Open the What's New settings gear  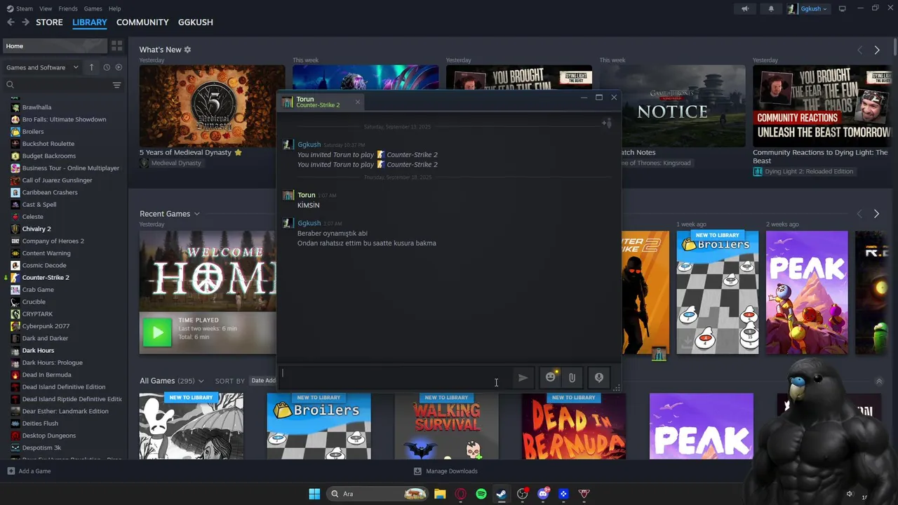pyautogui.click(x=187, y=50)
